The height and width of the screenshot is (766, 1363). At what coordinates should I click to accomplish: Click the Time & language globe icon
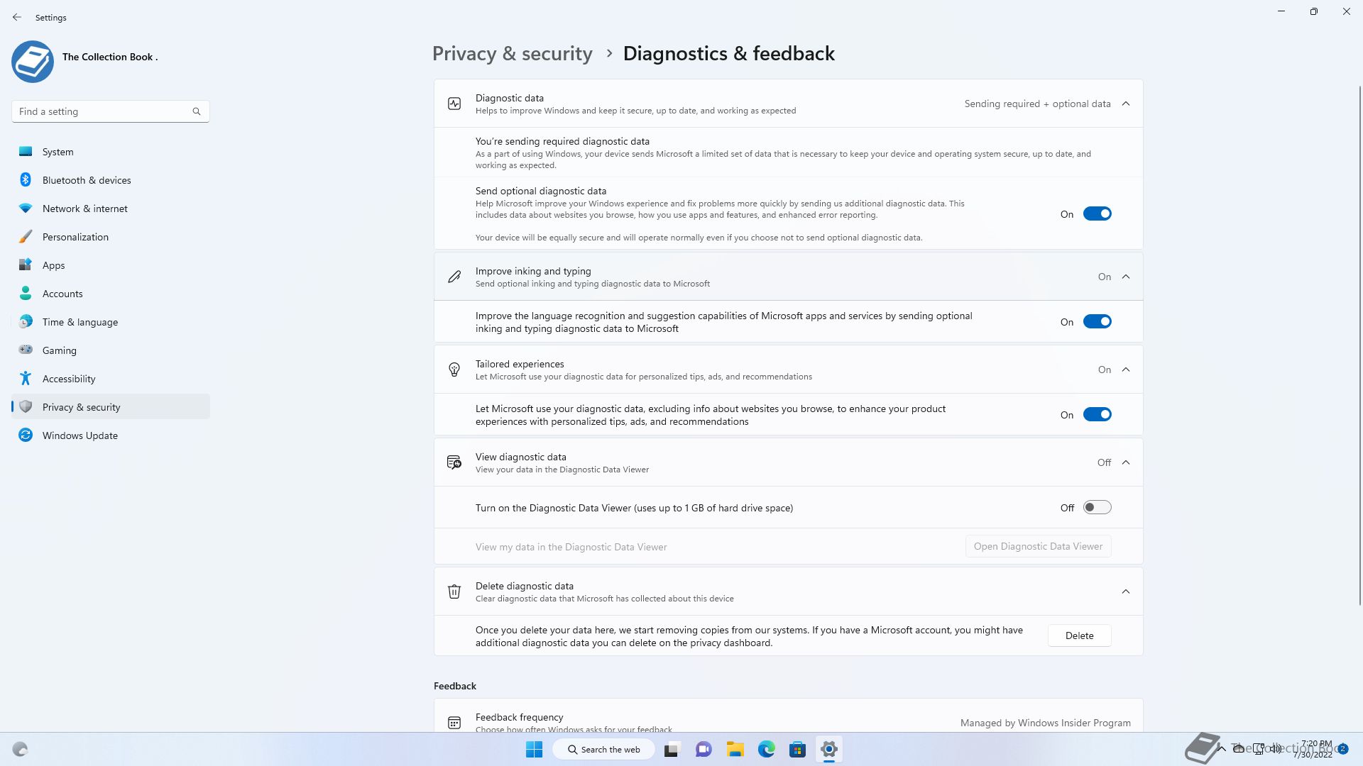(26, 321)
